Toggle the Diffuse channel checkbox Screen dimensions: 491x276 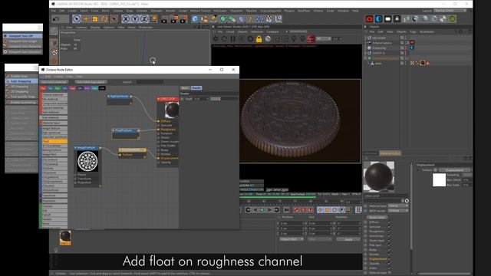(389, 222)
